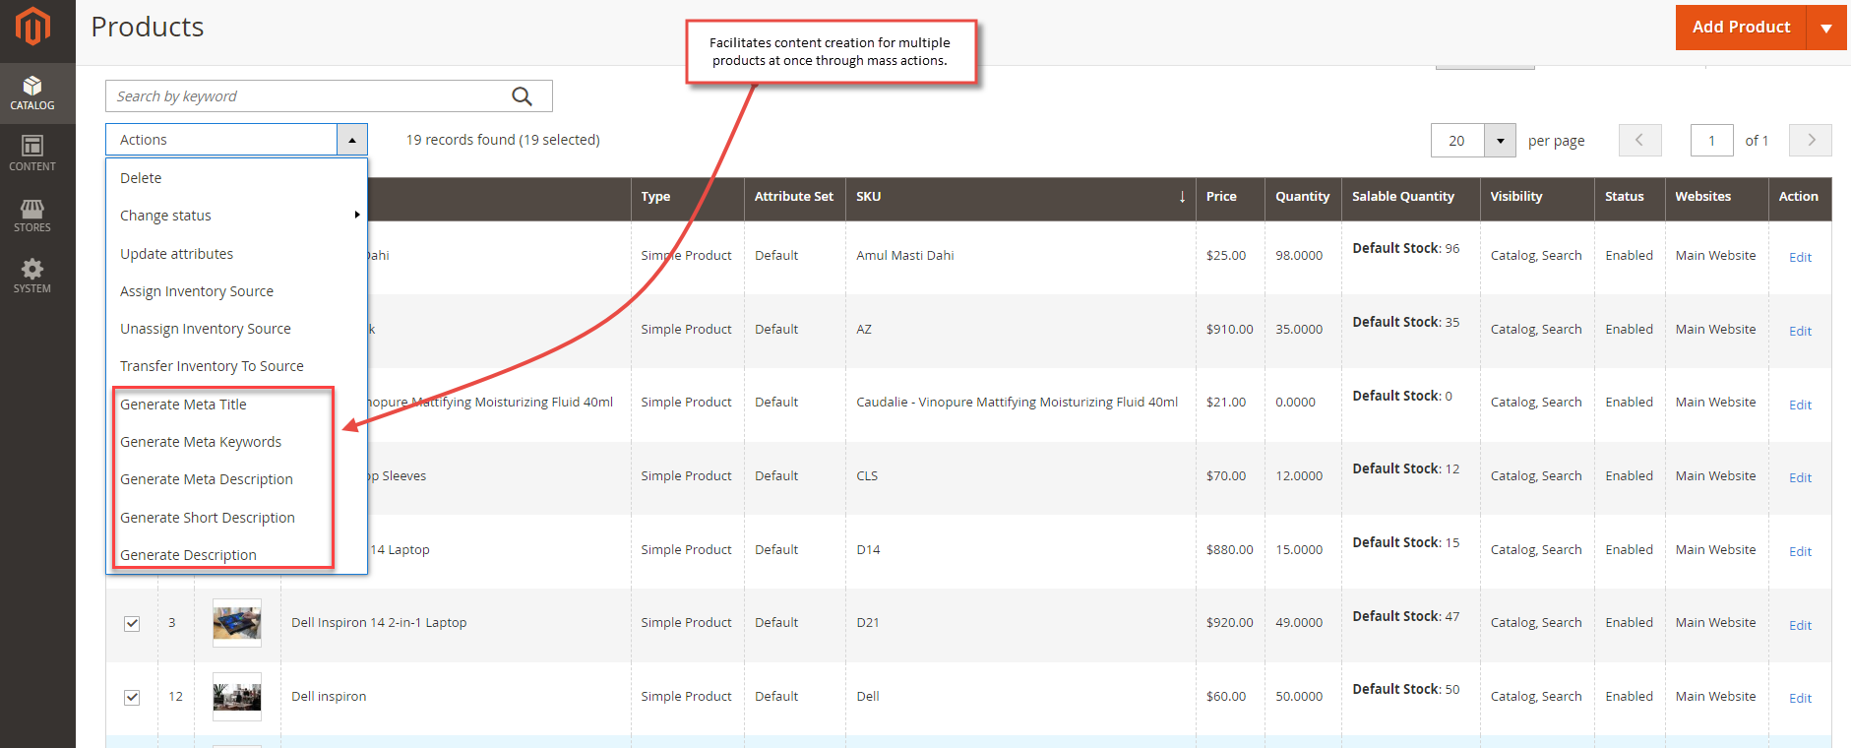Click the Magento logo icon
This screenshot has height=748, width=1851.
[32, 27]
